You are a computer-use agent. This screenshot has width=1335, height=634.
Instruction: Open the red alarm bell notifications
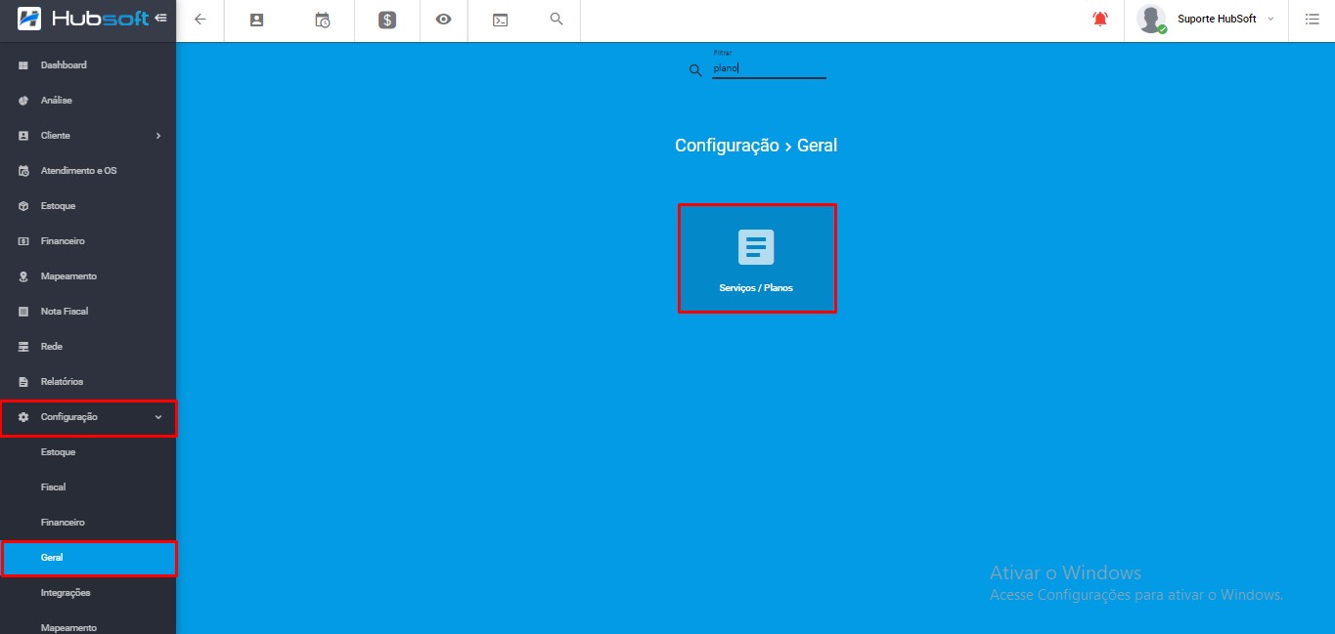click(x=1100, y=20)
